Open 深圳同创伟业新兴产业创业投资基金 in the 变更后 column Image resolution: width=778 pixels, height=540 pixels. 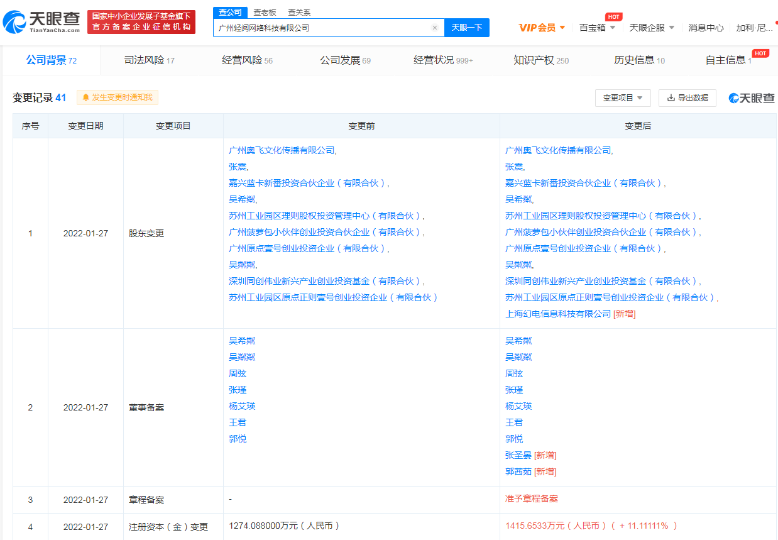(602, 281)
